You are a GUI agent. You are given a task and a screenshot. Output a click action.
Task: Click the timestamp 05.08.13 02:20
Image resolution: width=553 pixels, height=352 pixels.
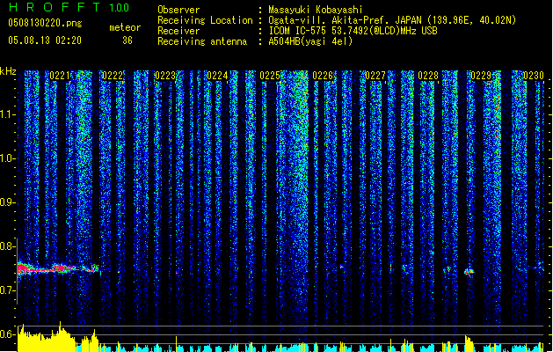point(45,40)
